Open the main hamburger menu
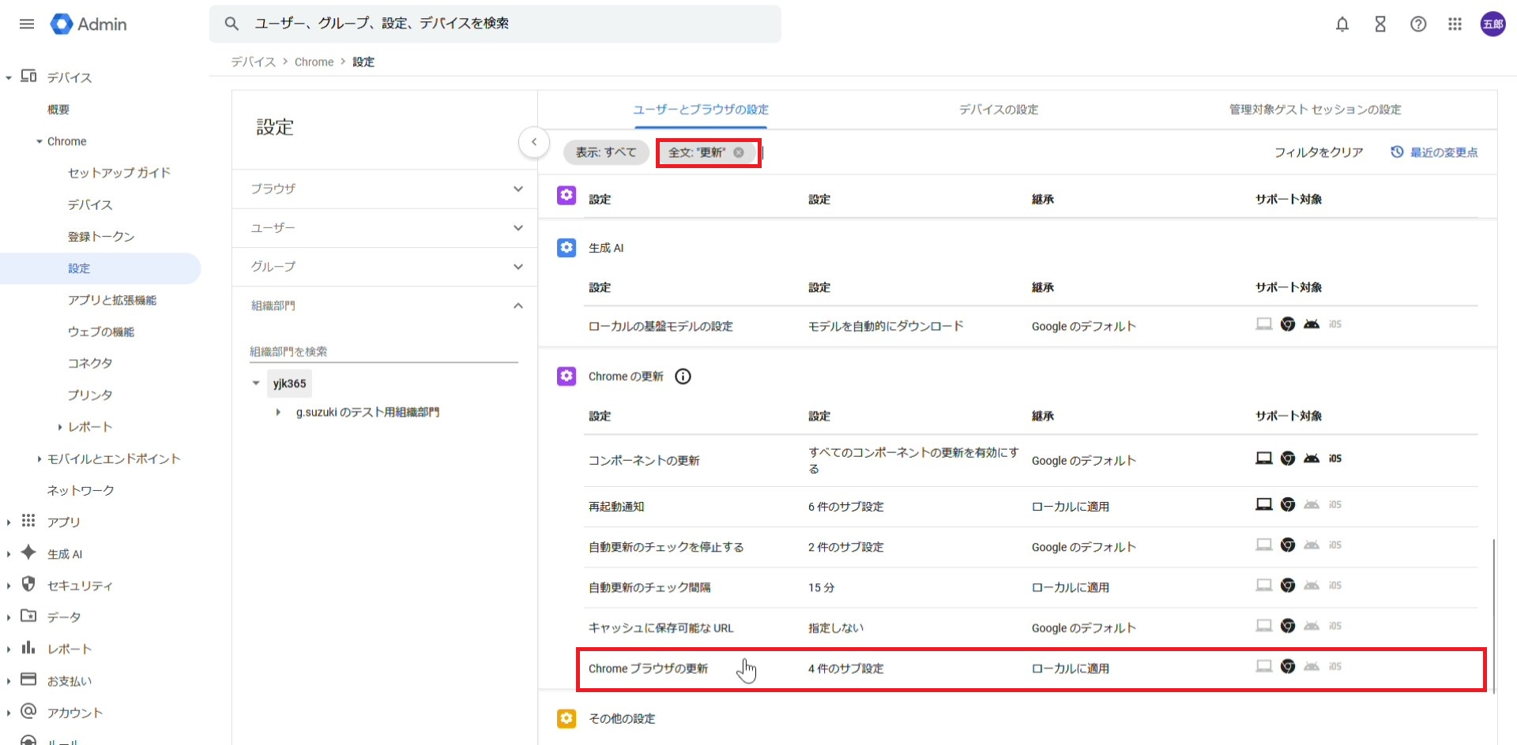 (27, 24)
